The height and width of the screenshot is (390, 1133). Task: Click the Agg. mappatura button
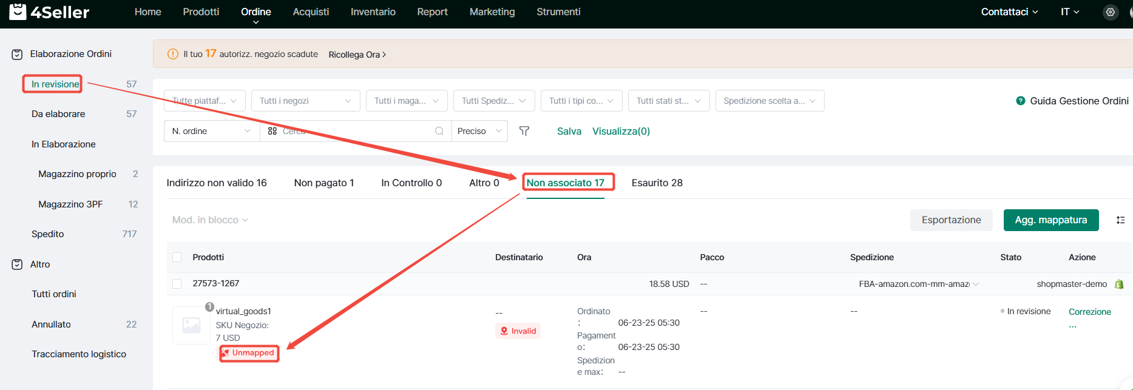(1050, 220)
